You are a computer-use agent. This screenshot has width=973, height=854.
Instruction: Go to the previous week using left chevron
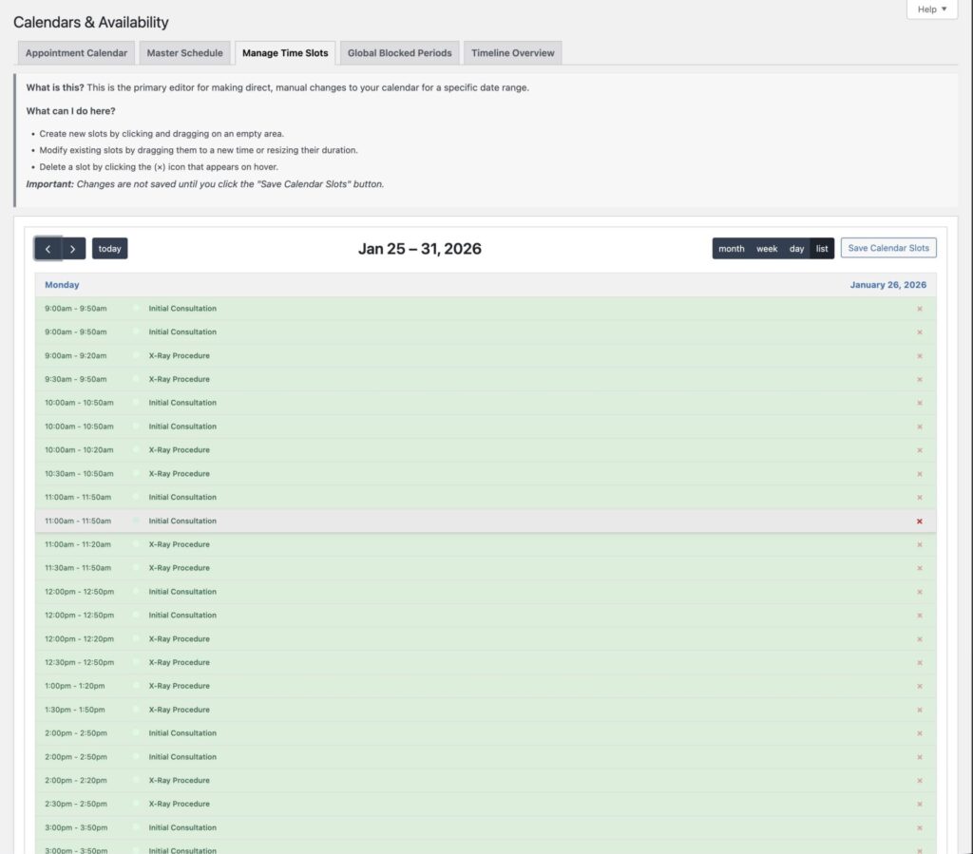(x=48, y=249)
